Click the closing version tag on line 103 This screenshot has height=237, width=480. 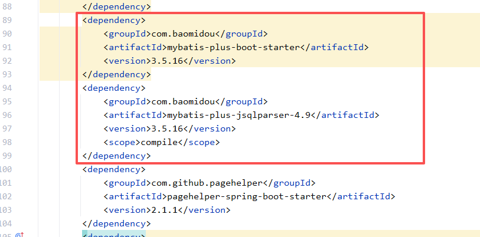point(204,210)
